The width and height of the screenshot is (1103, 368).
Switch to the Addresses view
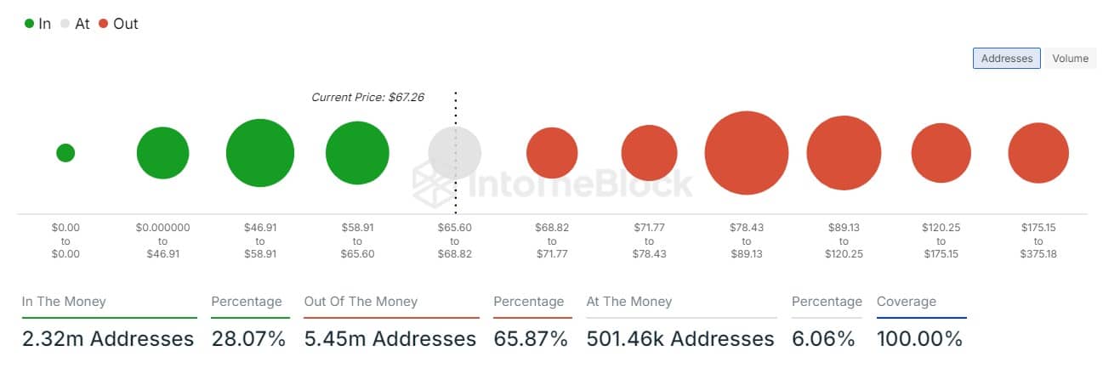click(1006, 59)
